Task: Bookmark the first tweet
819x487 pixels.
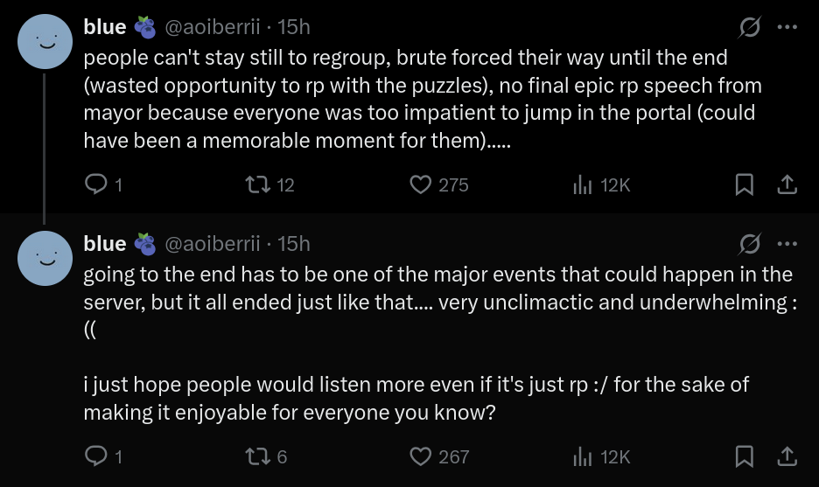Action: 744,184
